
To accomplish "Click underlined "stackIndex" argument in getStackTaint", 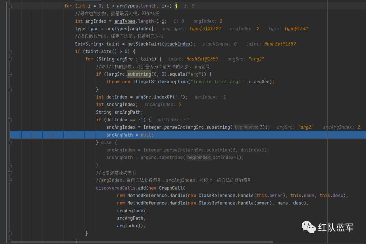I will pos(177,44).
